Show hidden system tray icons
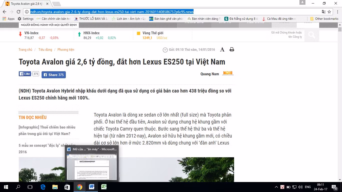 click(x=276, y=187)
